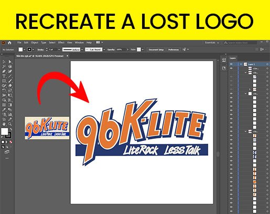The image size is (270, 214).
Task: Set color mode to None
Action: (11, 142)
